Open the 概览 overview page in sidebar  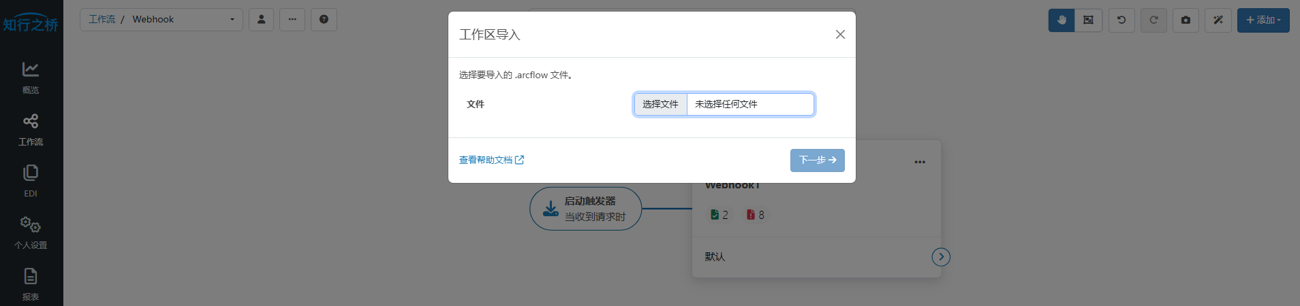click(31, 78)
